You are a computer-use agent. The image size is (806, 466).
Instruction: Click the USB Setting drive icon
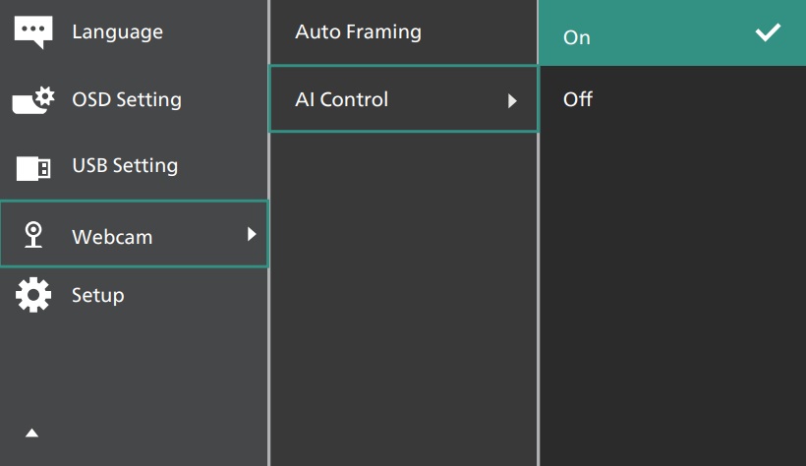[x=33, y=167]
